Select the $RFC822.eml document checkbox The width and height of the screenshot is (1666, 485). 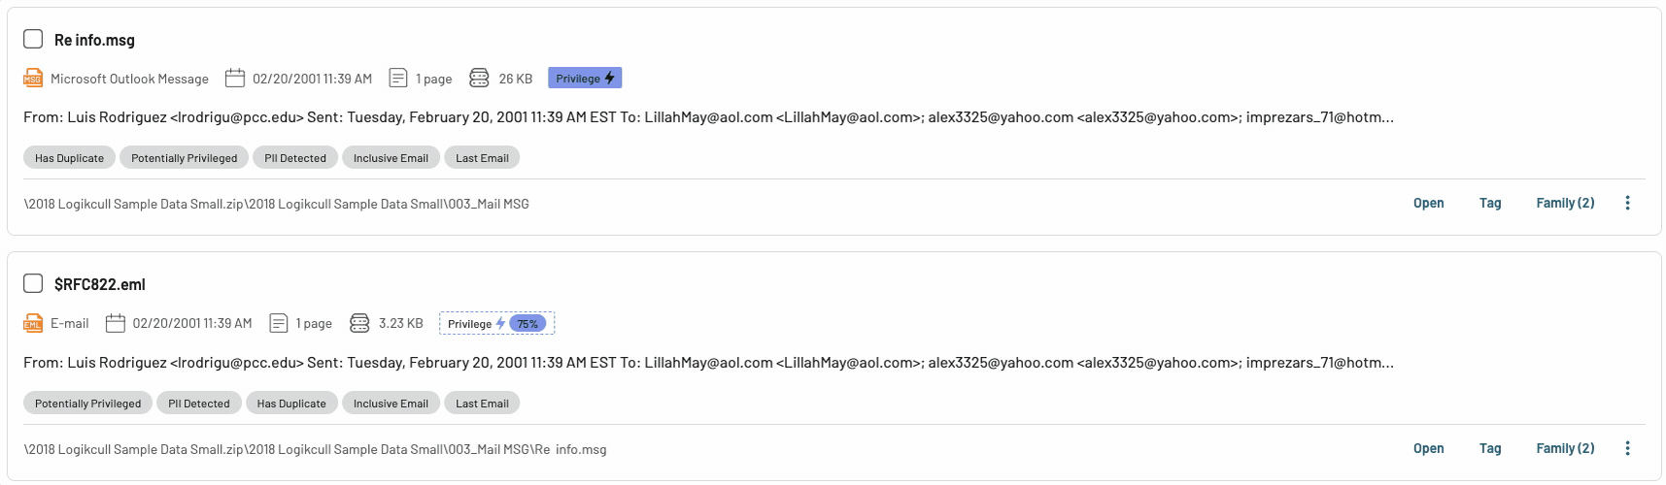33,283
